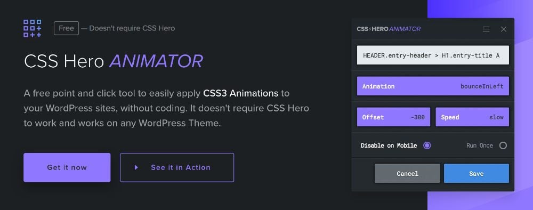This screenshot has width=533, height=210.
Task: Close the Animator panel with the X
Action: coord(504,29)
